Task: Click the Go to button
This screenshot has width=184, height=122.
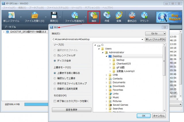Action: (154, 34)
